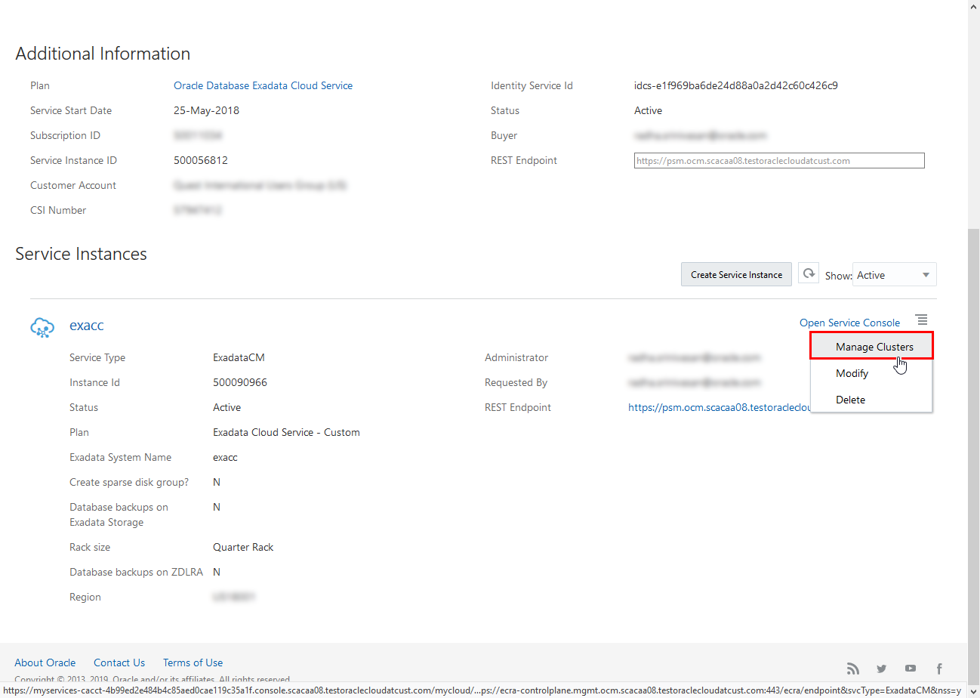
Task: Open the Facebook icon in footer
Action: 939,669
